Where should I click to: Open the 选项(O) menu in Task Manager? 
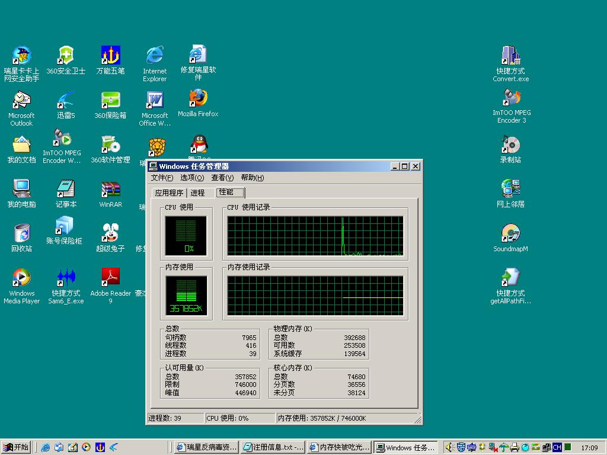tap(192, 178)
